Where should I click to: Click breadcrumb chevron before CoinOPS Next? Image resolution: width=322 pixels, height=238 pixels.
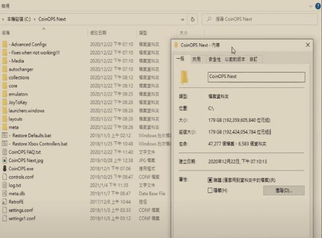click(x=34, y=19)
